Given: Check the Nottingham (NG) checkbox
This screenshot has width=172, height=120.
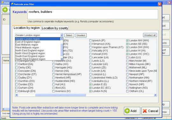Looking at the screenshot, I should (x=127, y=88).
